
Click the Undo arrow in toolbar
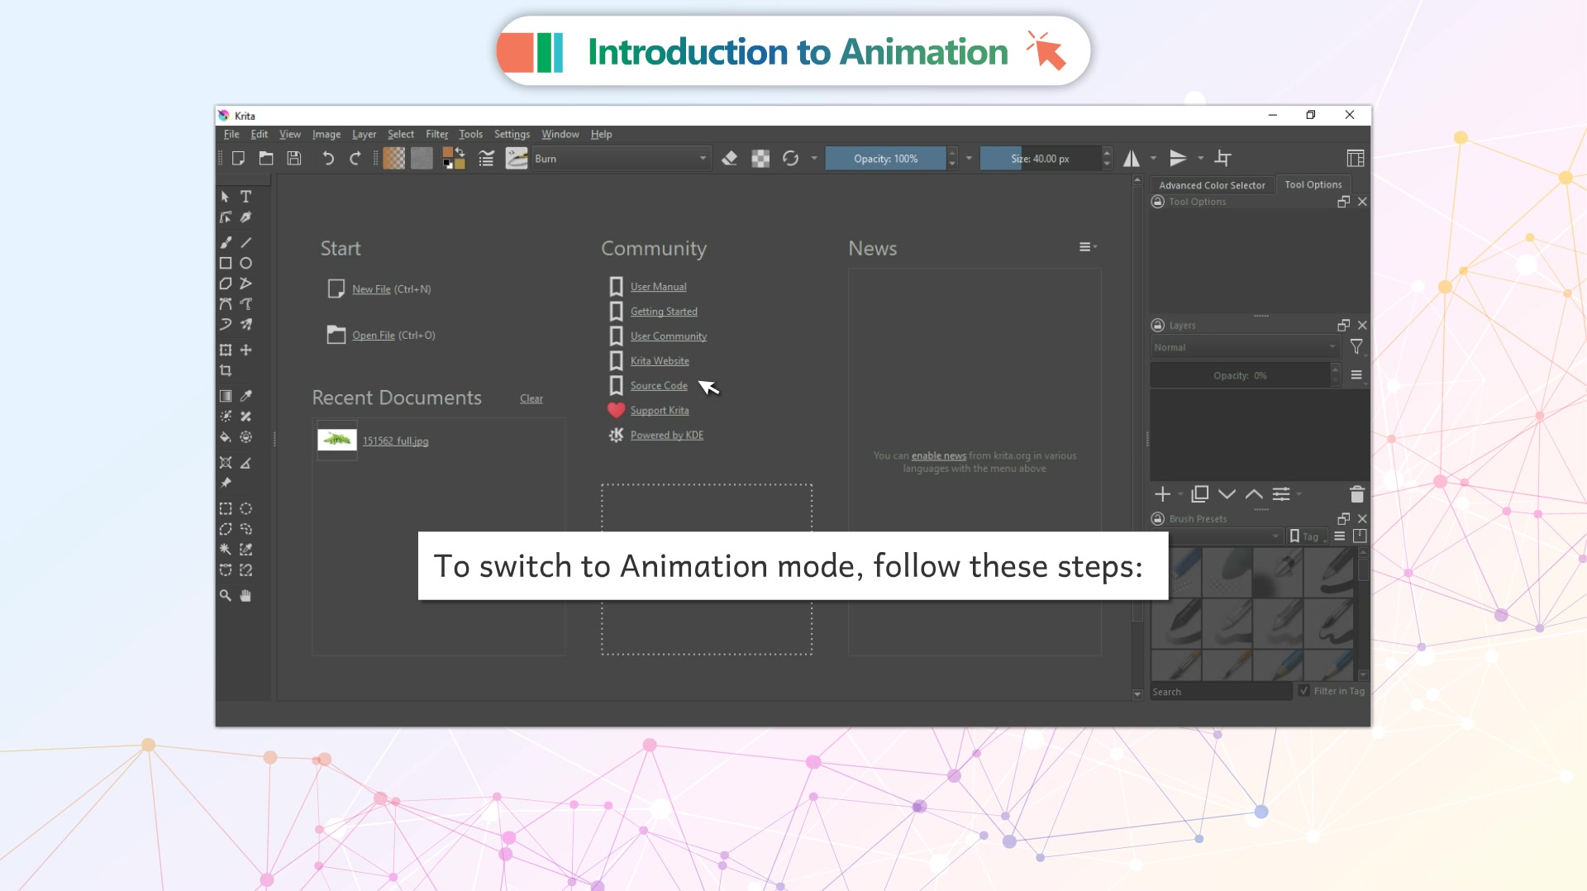click(328, 159)
